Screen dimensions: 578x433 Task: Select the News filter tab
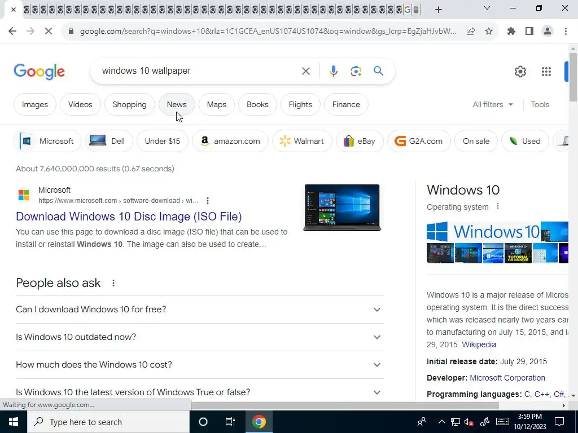click(177, 104)
